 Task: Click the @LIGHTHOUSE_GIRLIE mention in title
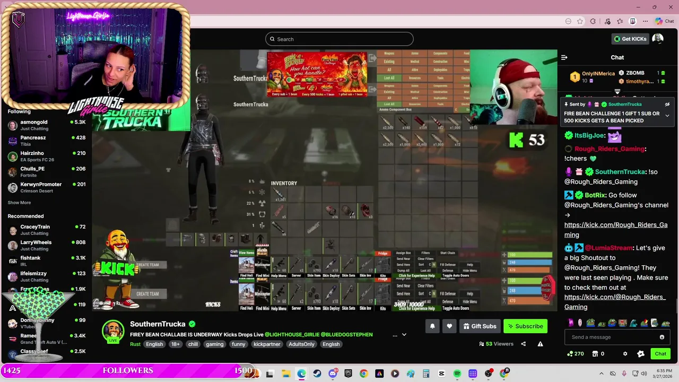pyautogui.click(x=292, y=335)
